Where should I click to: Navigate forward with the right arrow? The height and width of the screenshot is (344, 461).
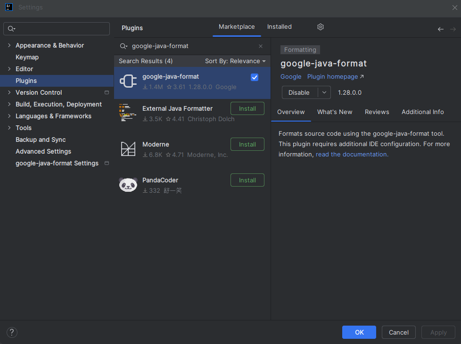[453, 29]
